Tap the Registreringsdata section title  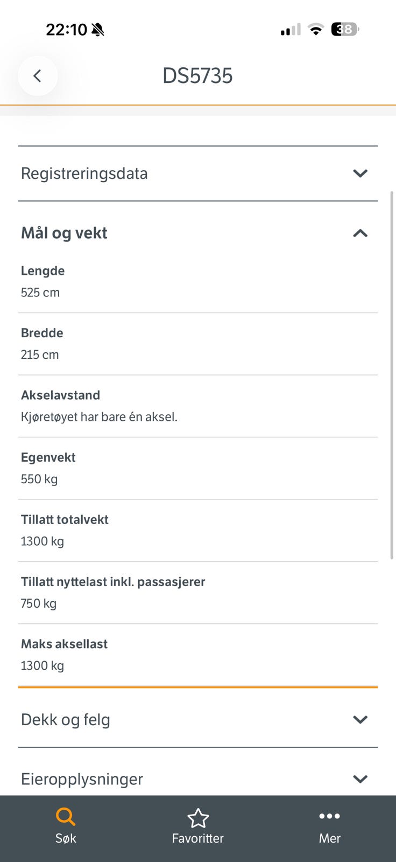pos(84,173)
